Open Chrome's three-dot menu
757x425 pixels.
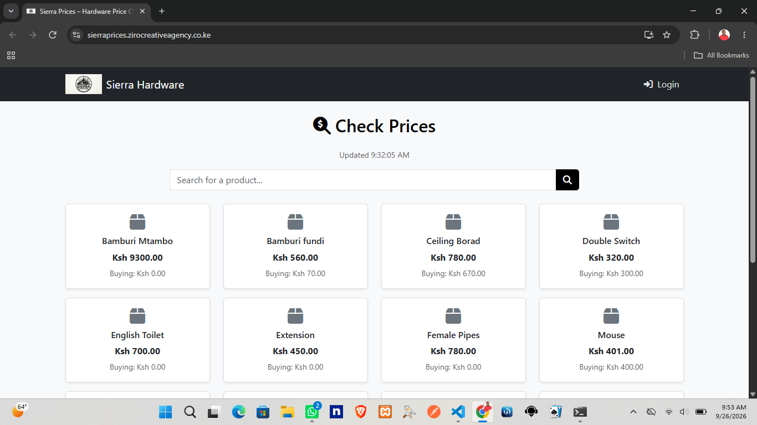pos(744,35)
